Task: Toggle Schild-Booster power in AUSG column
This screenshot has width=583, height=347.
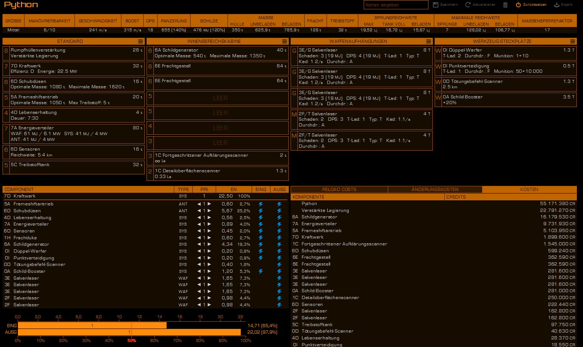Action: click(x=279, y=271)
